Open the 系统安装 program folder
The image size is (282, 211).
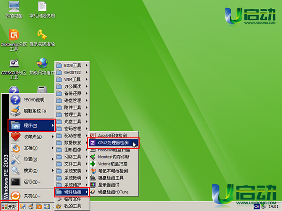tap(72, 171)
